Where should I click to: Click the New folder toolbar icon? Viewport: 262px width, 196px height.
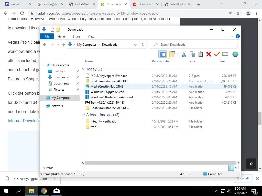coord(172,54)
